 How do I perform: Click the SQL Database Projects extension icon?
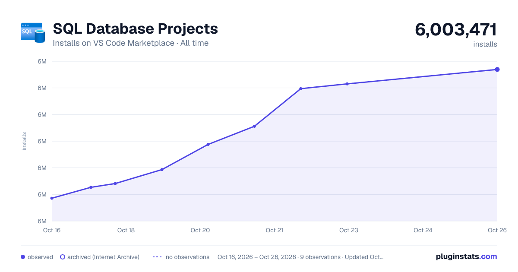click(x=33, y=33)
